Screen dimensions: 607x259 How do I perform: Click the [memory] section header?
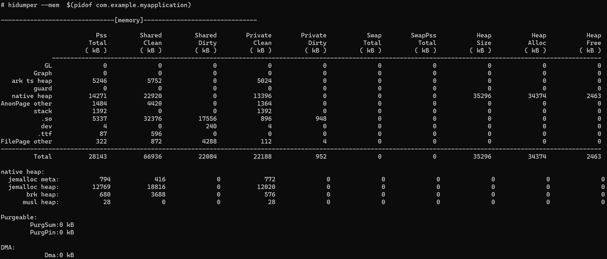click(129, 20)
